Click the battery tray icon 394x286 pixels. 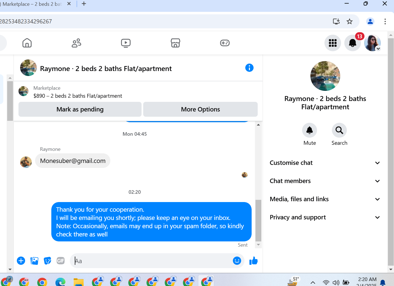point(346,282)
